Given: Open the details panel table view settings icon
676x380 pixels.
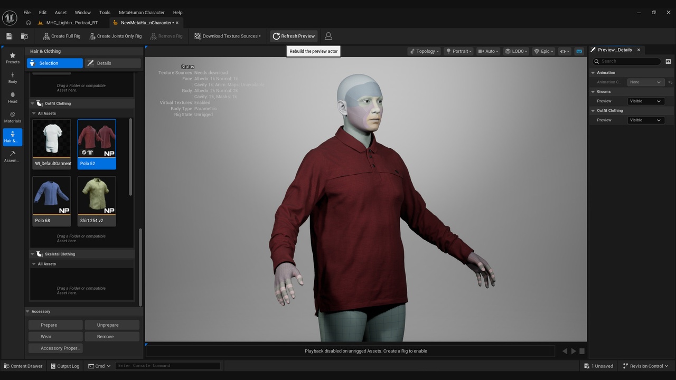Looking at the screenshot, I should click(668, 61).
